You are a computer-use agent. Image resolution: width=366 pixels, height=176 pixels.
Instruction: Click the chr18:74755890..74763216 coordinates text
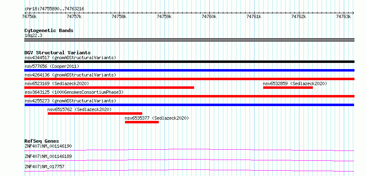54,9
